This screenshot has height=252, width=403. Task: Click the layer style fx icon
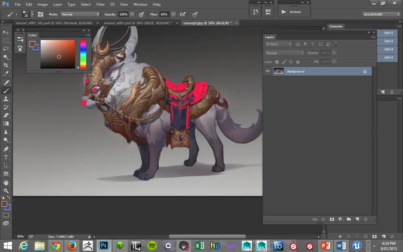323,219
